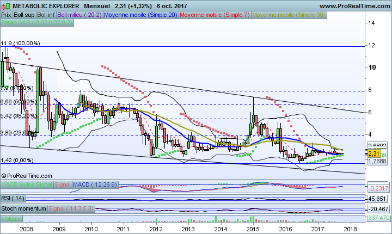Click the Signal (14 3 5 3) label
This screenshot has width=392, height=234.
click(x=71, y=208)
